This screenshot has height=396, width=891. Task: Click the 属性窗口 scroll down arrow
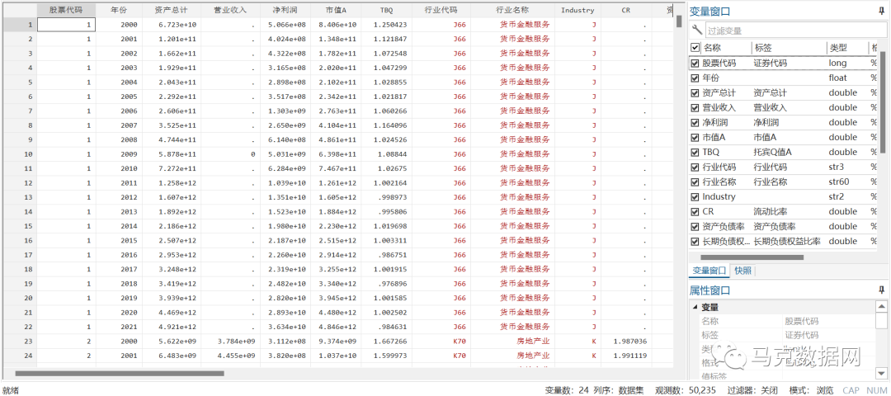pos(881,373)
